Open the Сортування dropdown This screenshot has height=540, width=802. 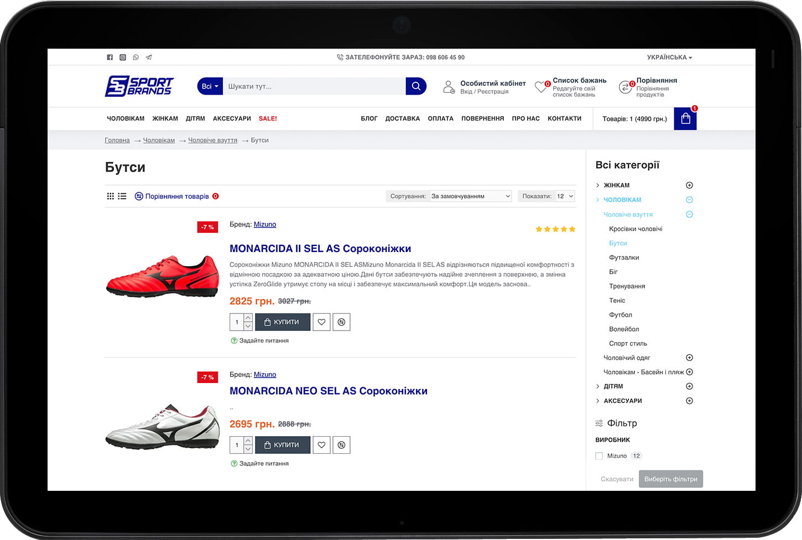471,196
